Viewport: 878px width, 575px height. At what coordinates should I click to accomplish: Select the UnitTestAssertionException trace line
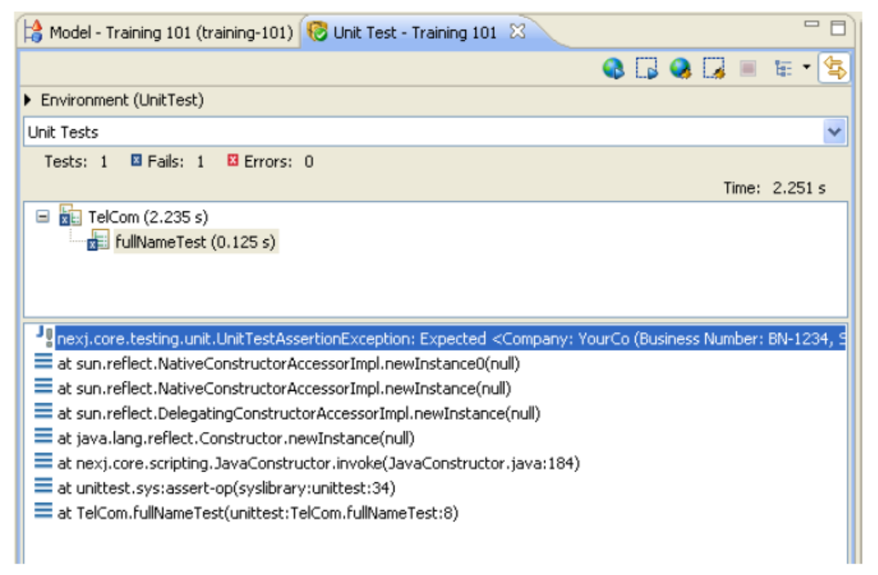pyautogui.click(x=450, y=339)
